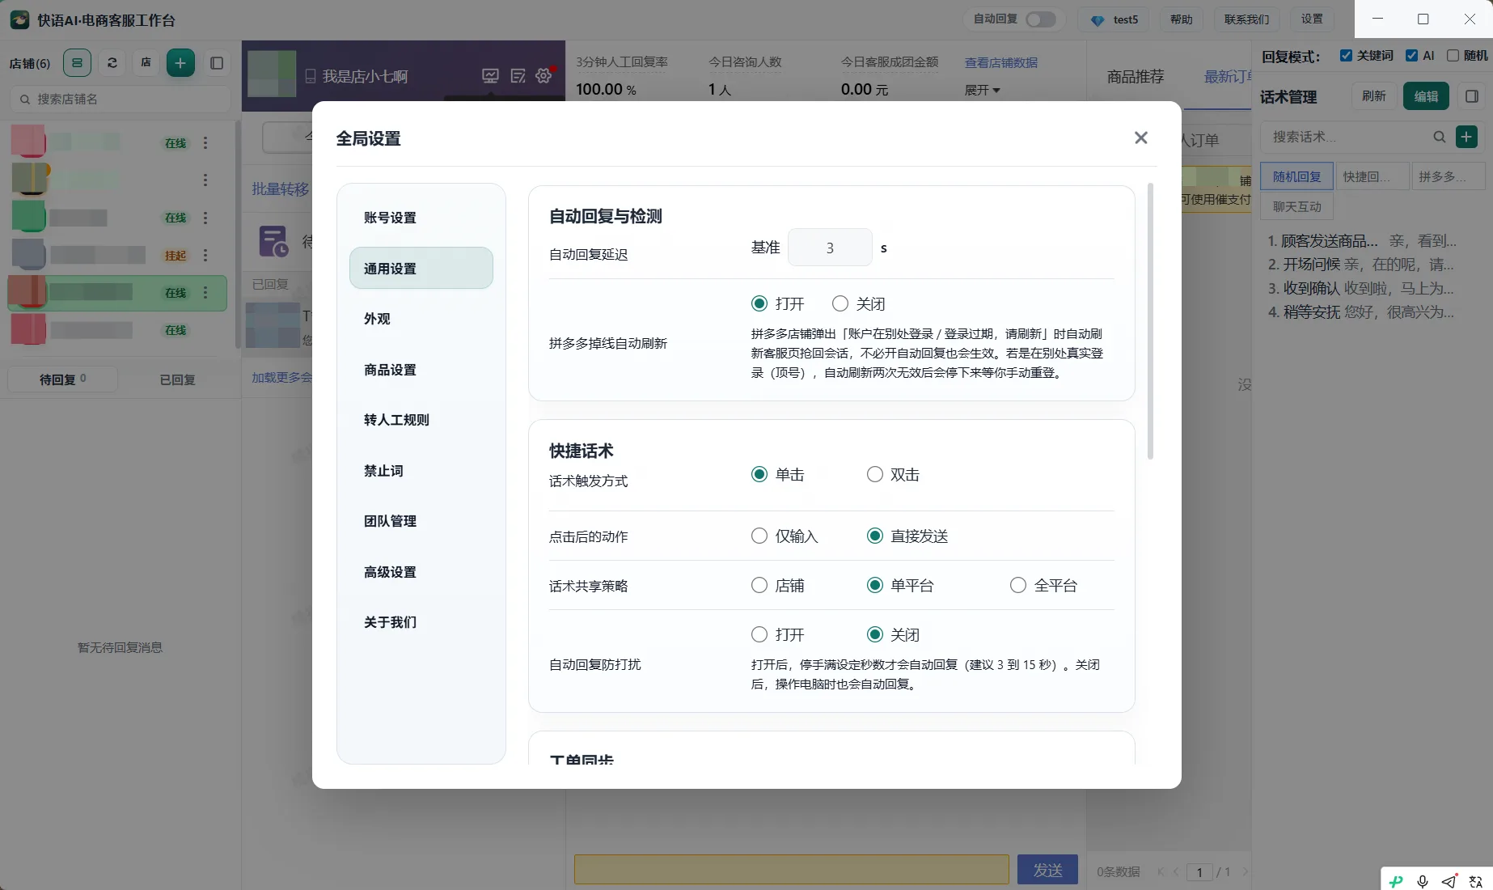Select 关闭 for 拼多多掉线自动刷新
Image resolution: width=1493 pixels, height=890 pixels.
tap(840, 303)
